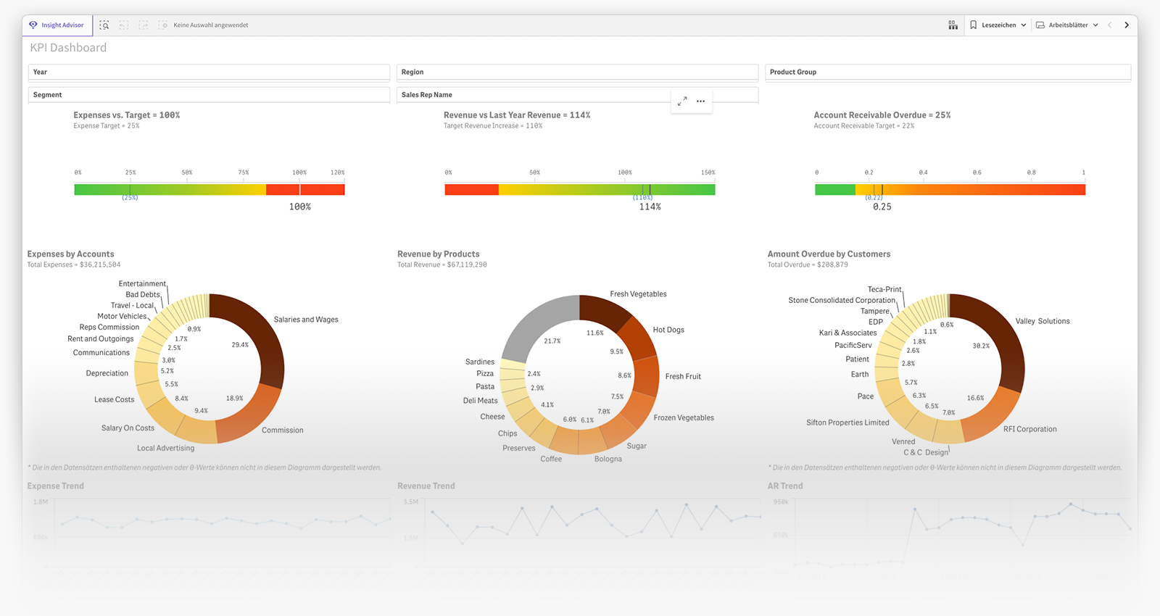Expand the Lesezeichen bookmarks dropdown
The width and height of the screenshot is (1160, 616).
[998, 25]
